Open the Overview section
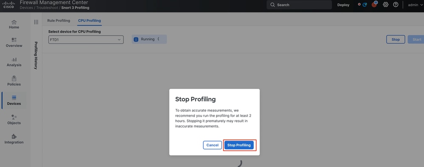This screenshot has height=167, width=424. (x=14, y=43)
